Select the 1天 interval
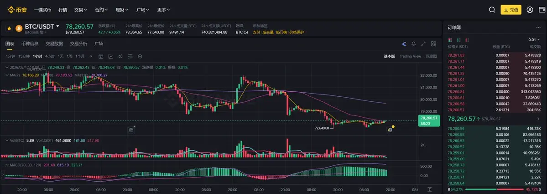 pos(61,56)
